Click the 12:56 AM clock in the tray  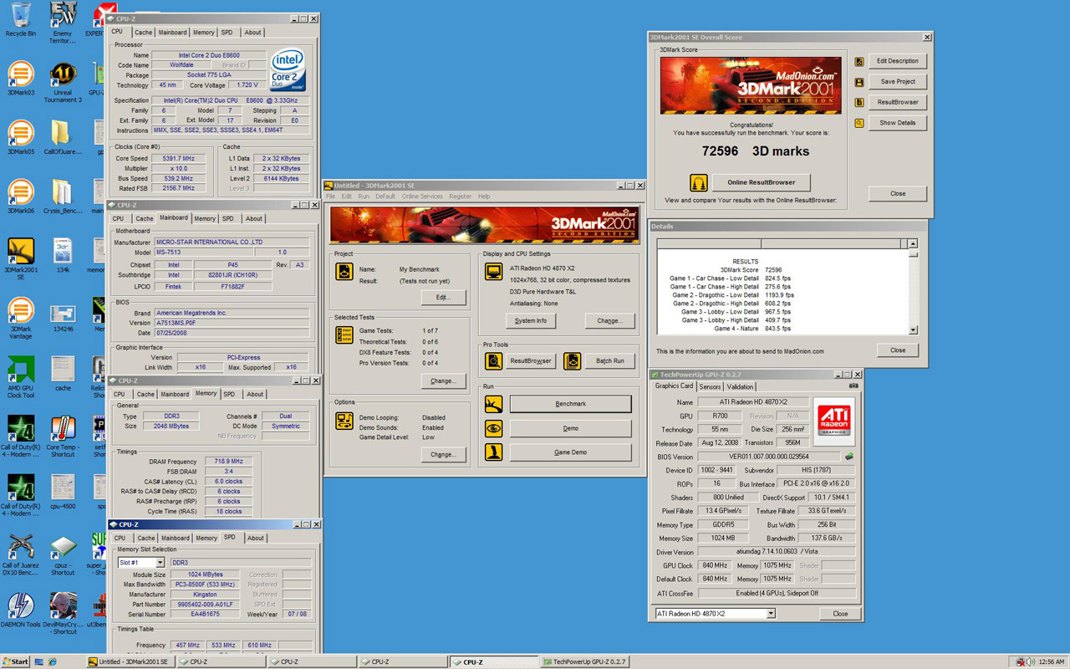pyautogui.click(x=1051, y=661)
